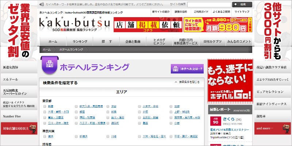
Task: Click the purple hotel building badge icon
Action: tap(50, 65)
